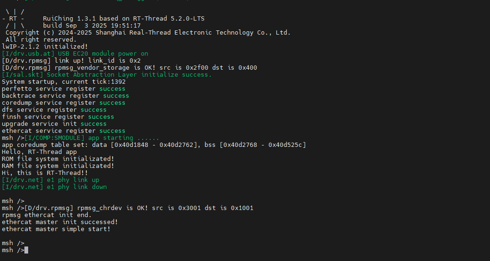Screen dimensions: 490x261
Task: Click the rpmsg_vendor_storage is OK log line
Action: pyautogui.click(x=130, y=68)
